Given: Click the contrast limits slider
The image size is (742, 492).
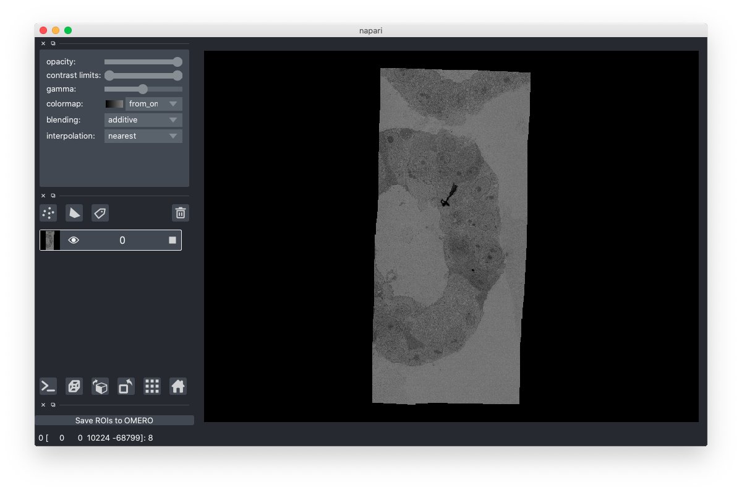Looking at the screenshot, I should tap(143, 76).
